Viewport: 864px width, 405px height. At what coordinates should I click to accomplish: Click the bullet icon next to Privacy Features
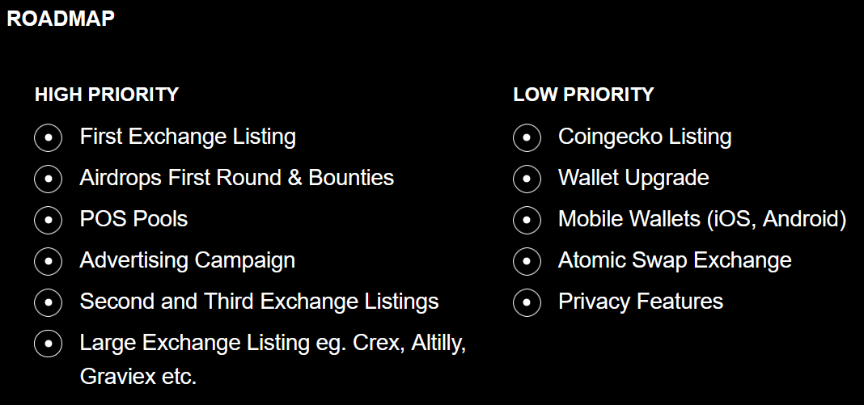pyautogui.click(x=527, y=302)
